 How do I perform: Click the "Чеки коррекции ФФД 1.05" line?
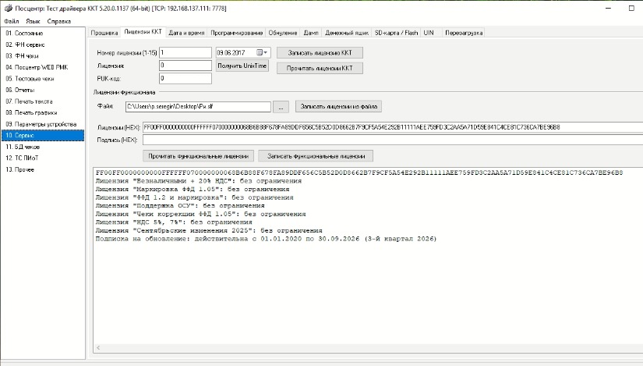tap(200, 214)
